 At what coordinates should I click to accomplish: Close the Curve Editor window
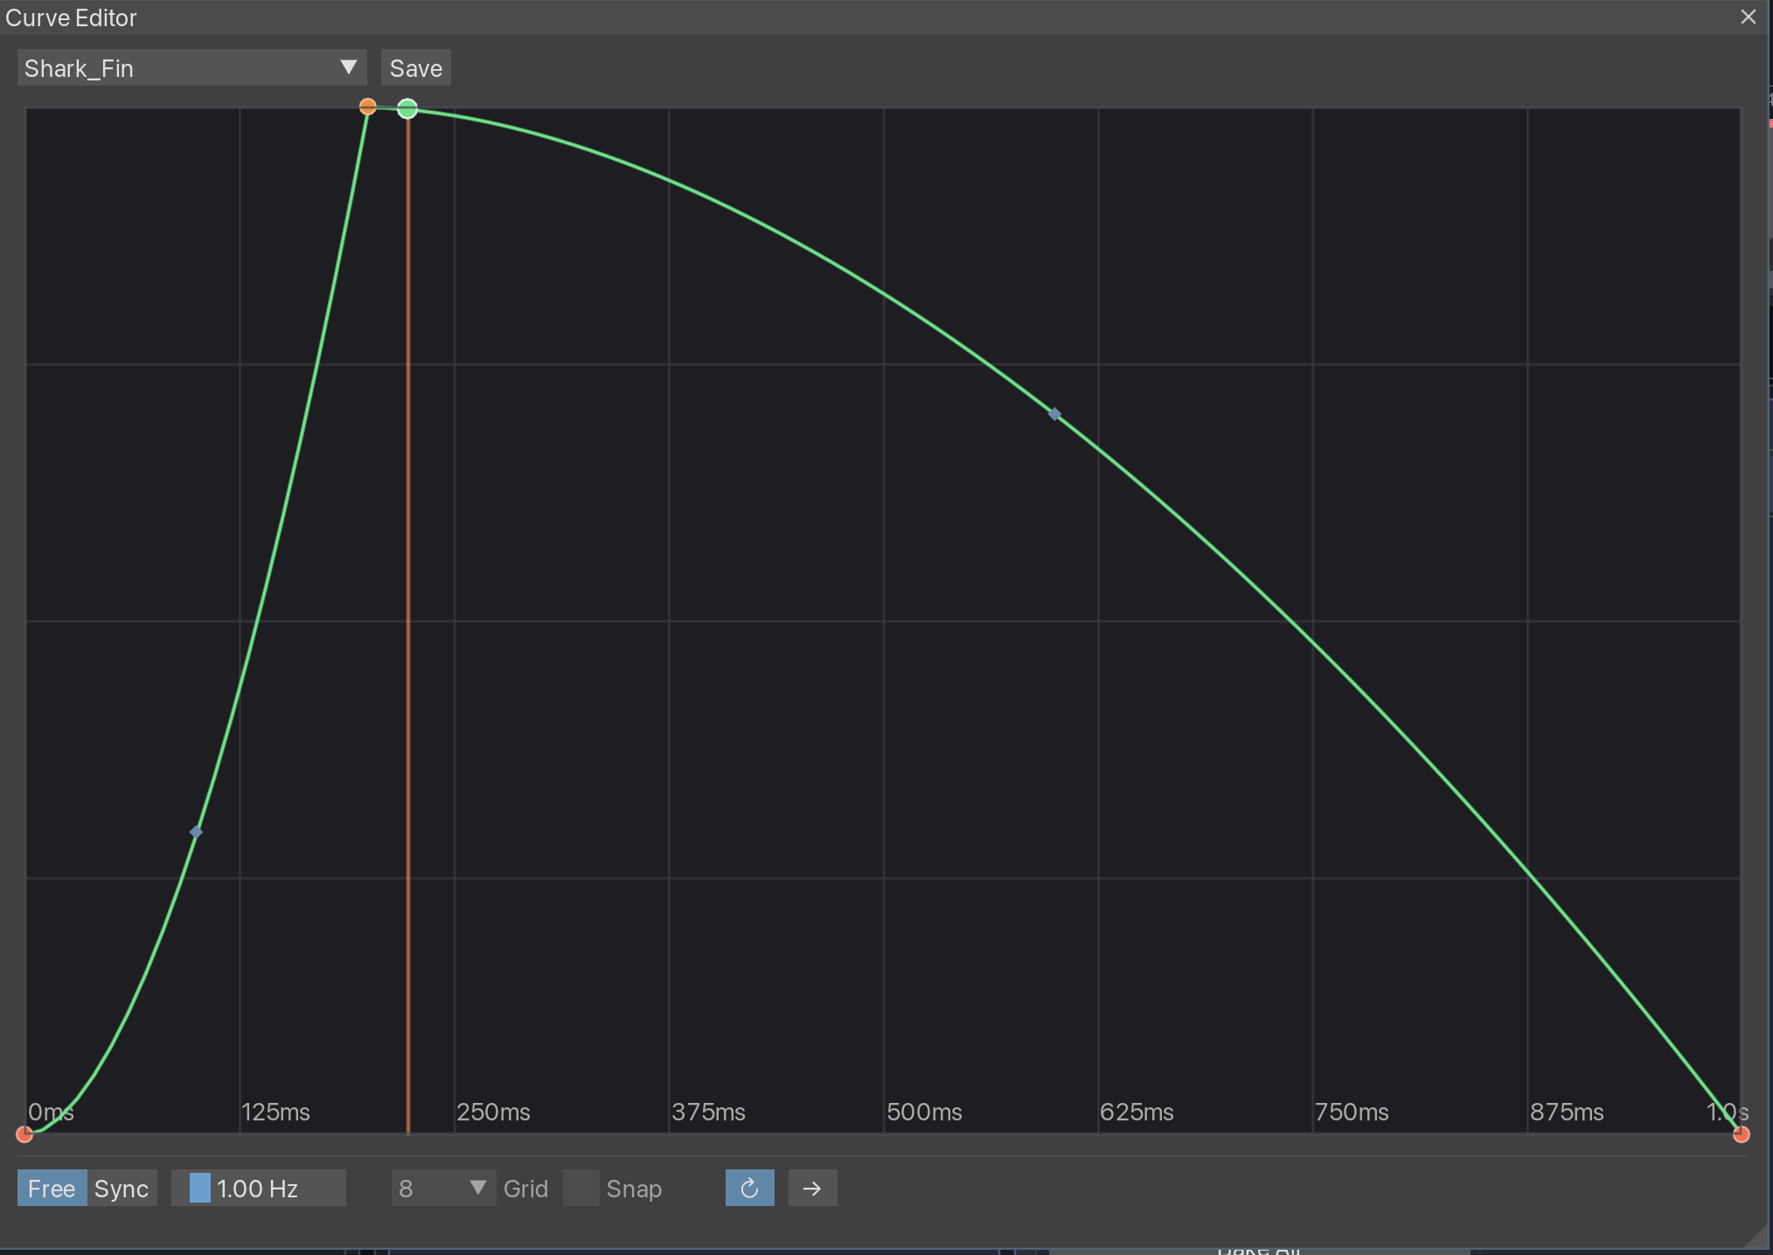click(1748, 17)
